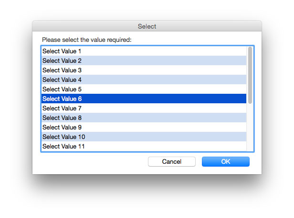Choose the Select Value 11 row

pos(144,146)
